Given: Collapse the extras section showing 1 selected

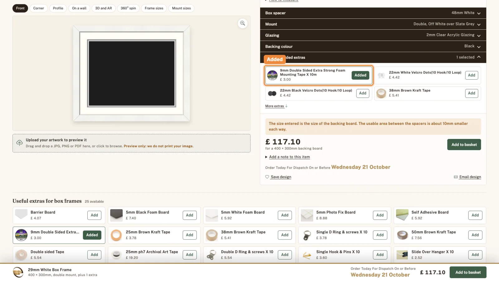Looking at the screenshot, I should point(373,57).
